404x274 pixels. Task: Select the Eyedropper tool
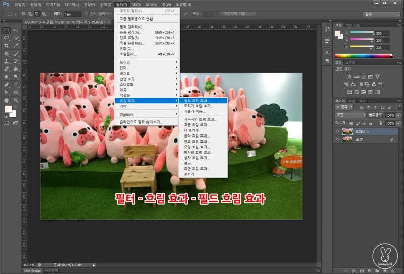tap(16, 45)
